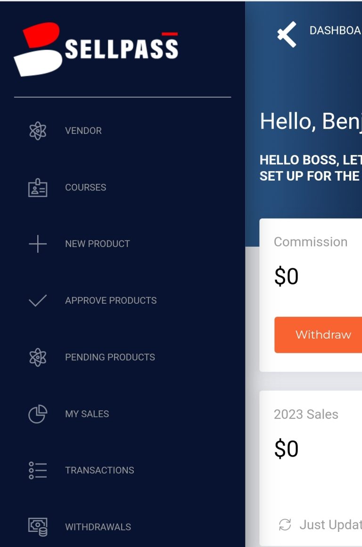Open the VENDOR menu item

tap(83, 131)
